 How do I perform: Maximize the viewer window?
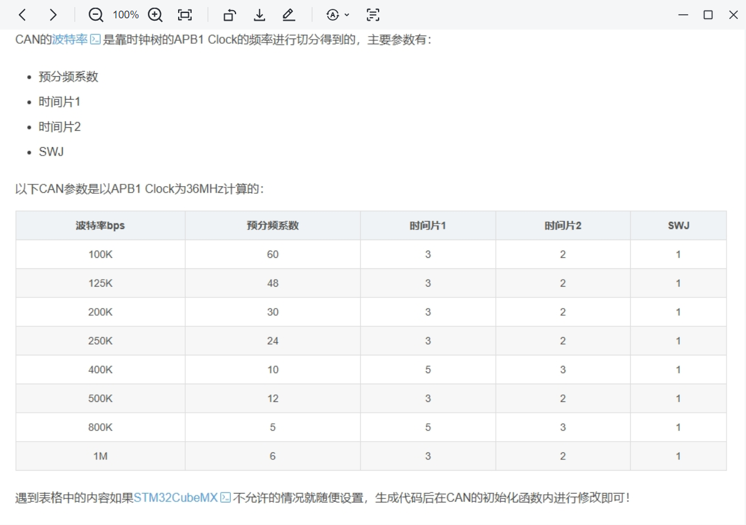tap(708, 15)
